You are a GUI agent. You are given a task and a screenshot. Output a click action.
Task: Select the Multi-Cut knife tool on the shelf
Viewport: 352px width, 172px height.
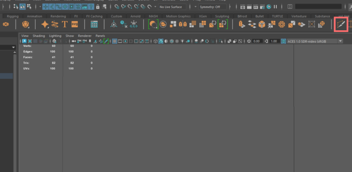(x=341, y=24)
